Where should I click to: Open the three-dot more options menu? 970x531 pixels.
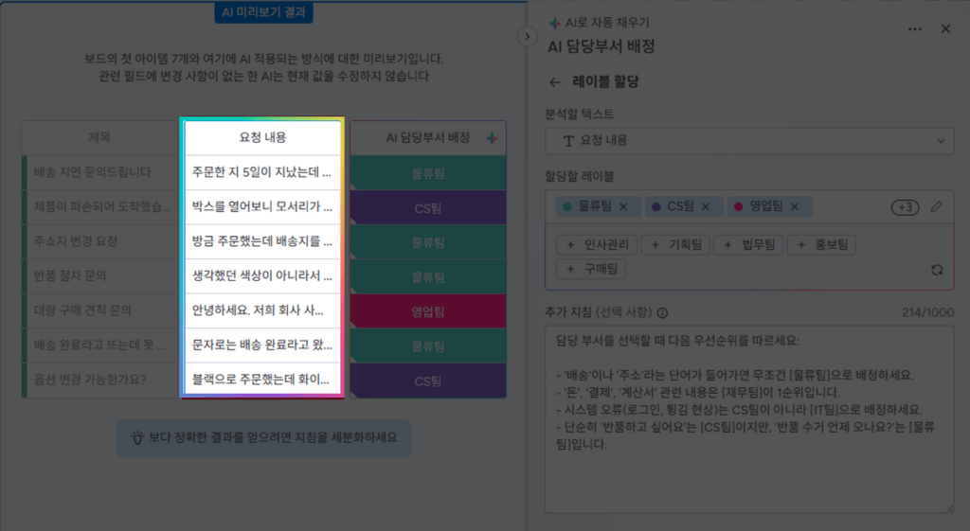coord(914,29)
